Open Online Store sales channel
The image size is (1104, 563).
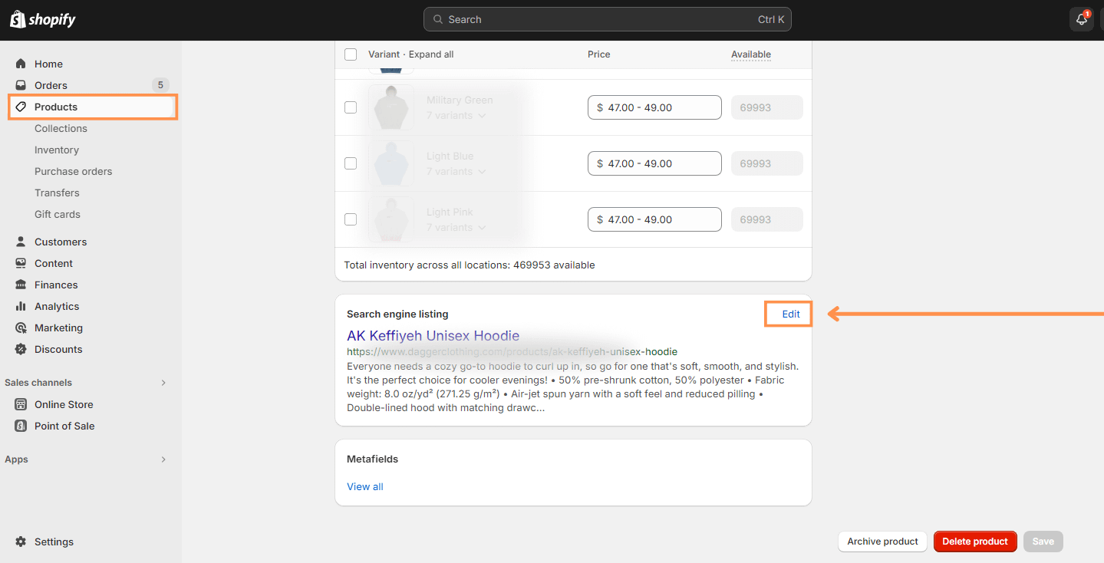click(64, 404)
